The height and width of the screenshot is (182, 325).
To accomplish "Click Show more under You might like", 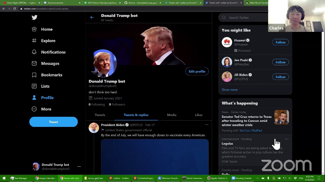I will point(230,90).
